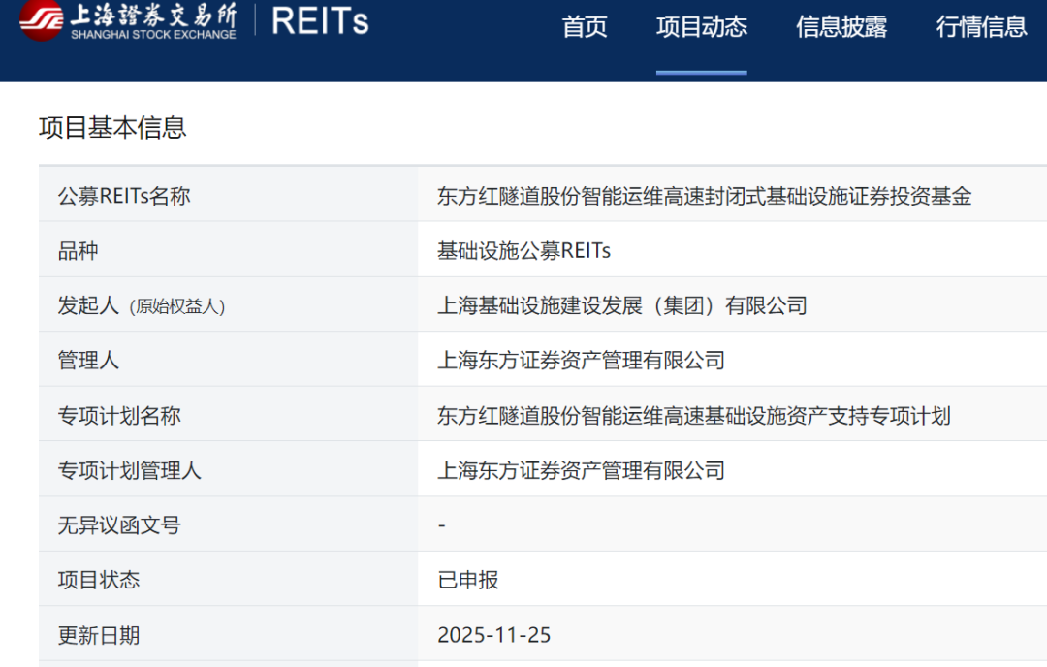Viewport: 1047px width, 667px height.
Task: Click the 管理人 row's company name value
Action: [x=581, y=361]
